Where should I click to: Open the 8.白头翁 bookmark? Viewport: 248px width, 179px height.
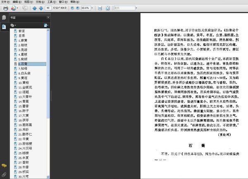coord(24,73)
